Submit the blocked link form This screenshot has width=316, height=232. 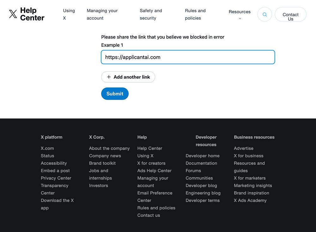[115, 94]
